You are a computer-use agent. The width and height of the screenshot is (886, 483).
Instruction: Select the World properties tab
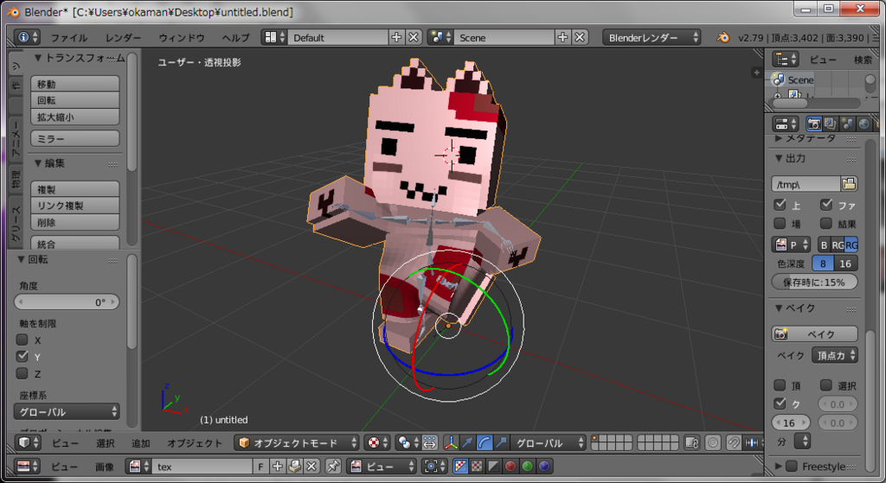coord(864,124)
